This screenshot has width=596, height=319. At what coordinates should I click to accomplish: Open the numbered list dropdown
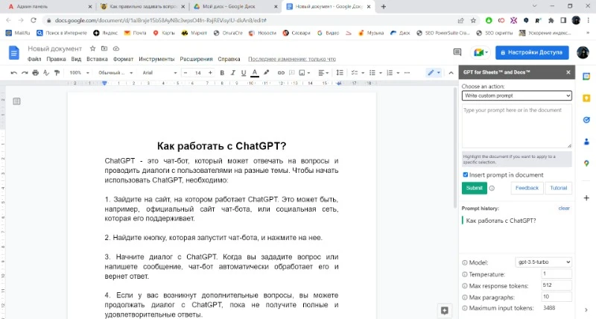[x=393, y=72]
